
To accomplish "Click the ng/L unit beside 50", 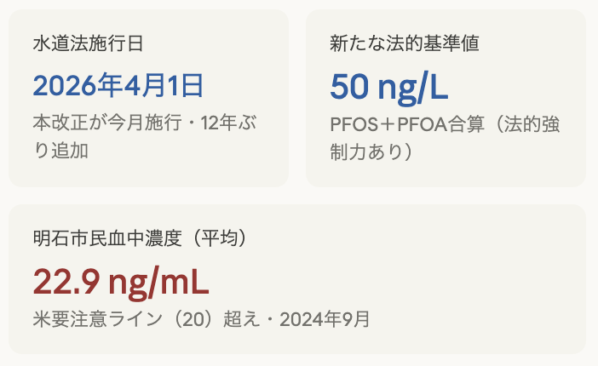I will click(412, 86).
